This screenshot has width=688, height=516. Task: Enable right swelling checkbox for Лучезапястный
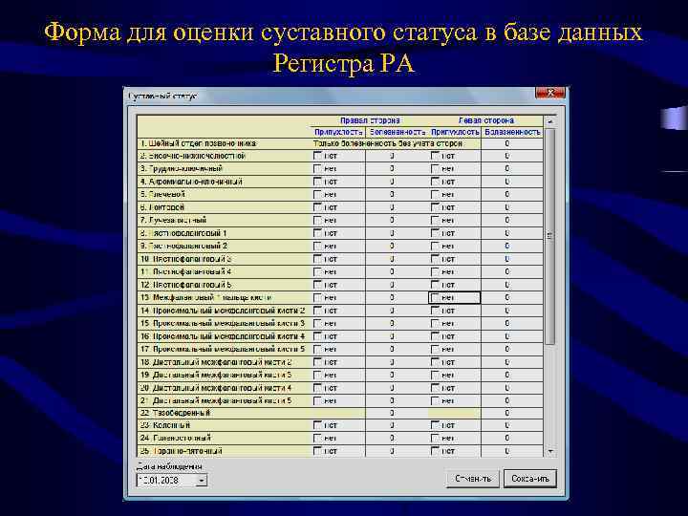coord(317,220)
